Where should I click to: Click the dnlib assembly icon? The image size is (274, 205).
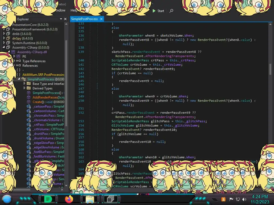(x=8, y=34)
